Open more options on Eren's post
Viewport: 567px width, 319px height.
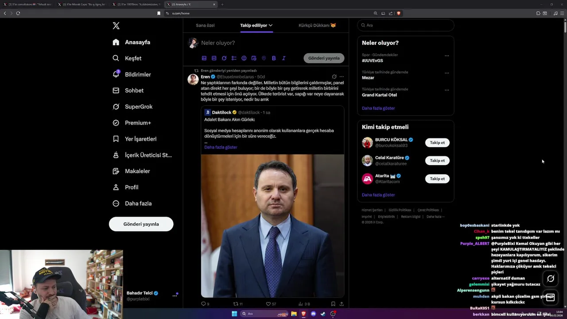click(342, 77)
